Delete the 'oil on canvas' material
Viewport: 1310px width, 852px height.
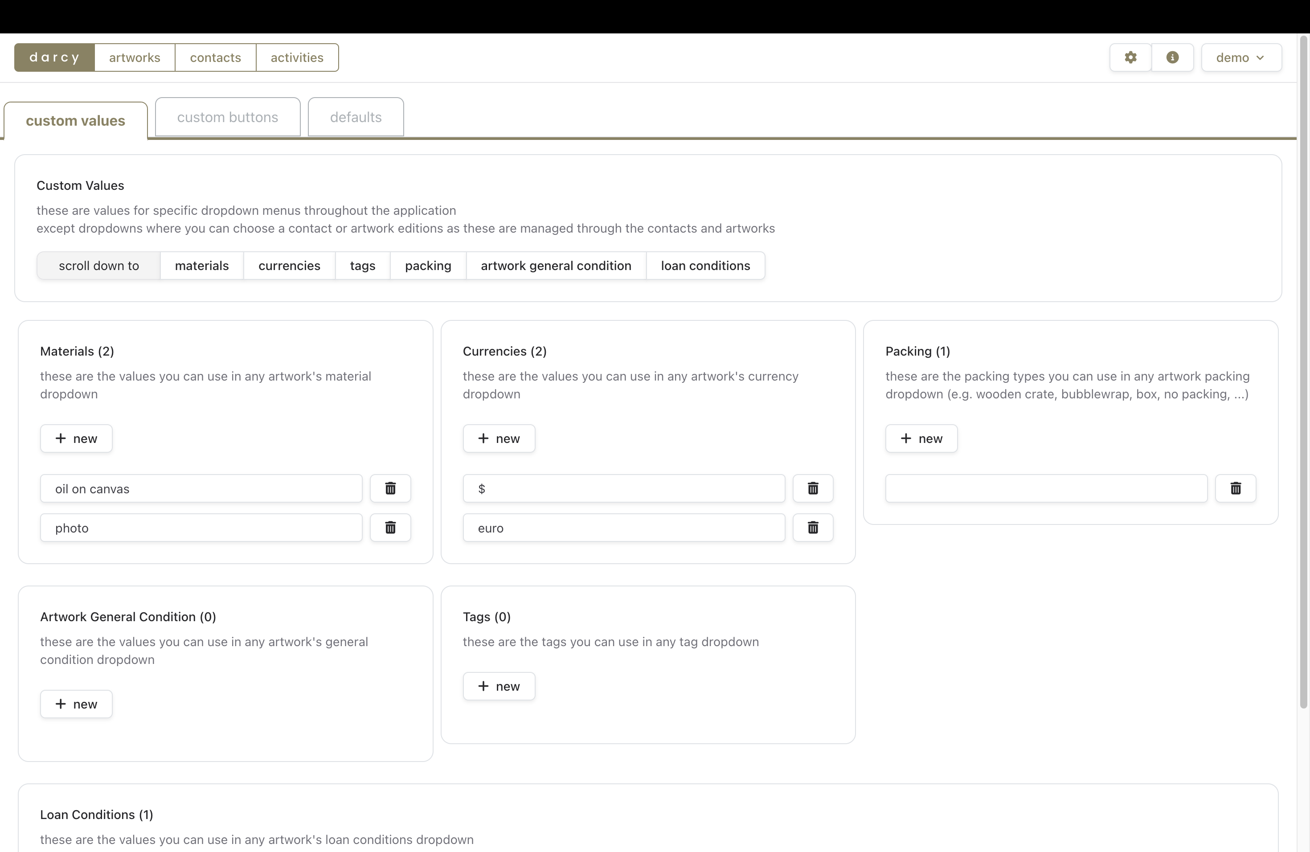click(390, 488)
